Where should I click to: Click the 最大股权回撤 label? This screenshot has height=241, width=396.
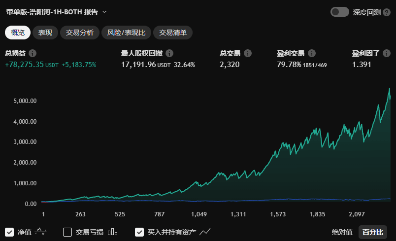click(142, 53)
